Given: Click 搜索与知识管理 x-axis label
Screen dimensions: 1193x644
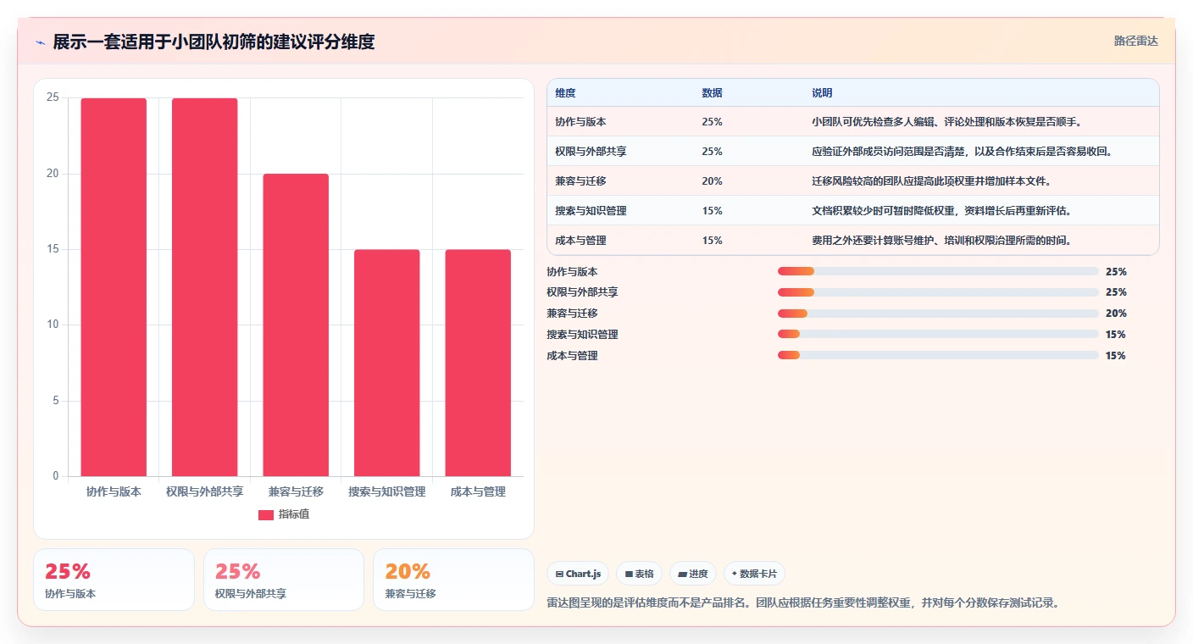Looking at the screenshot, I should pos(387,491).
